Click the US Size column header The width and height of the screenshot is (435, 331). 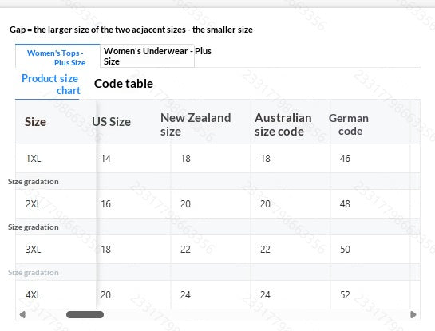[x=111, y=122]
